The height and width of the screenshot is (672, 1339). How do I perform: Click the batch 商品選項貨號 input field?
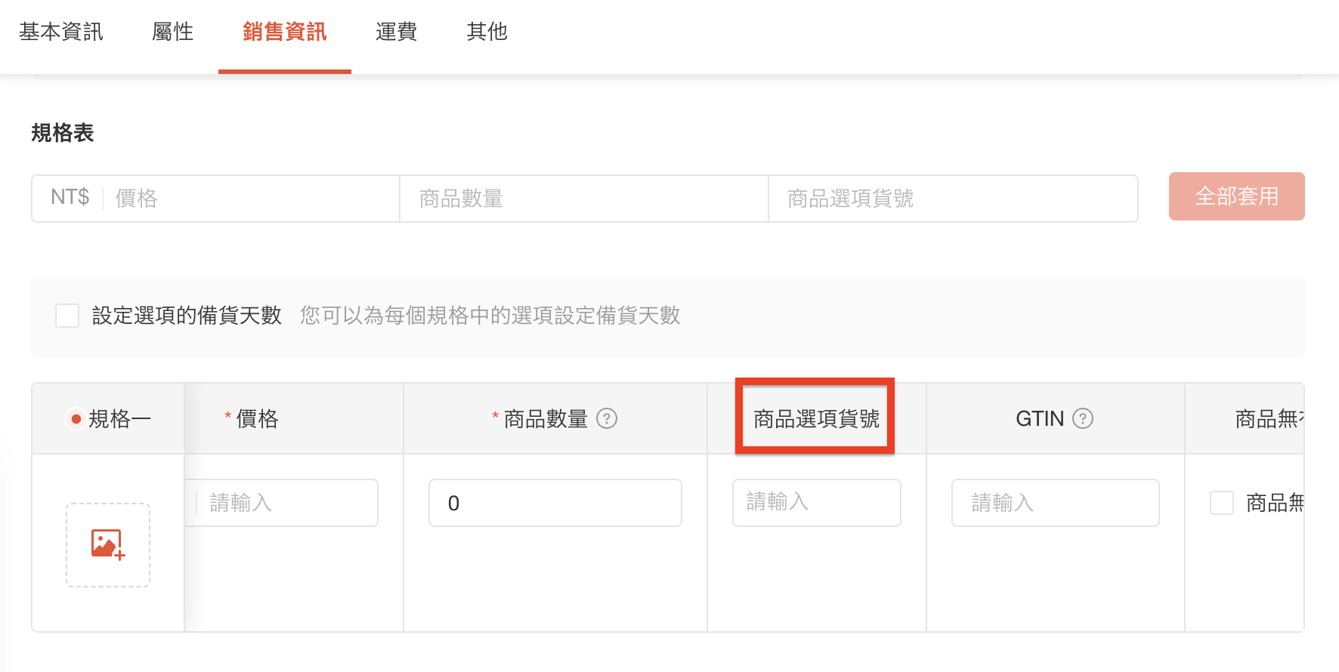(952, 199)
